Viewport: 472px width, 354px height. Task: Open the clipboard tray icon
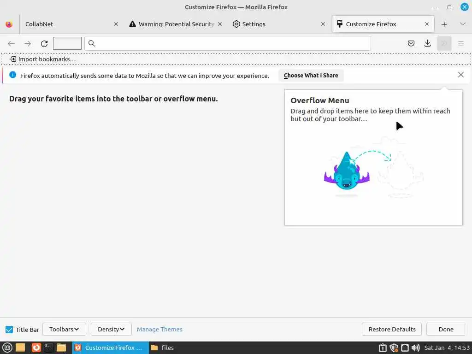point(383,348)
